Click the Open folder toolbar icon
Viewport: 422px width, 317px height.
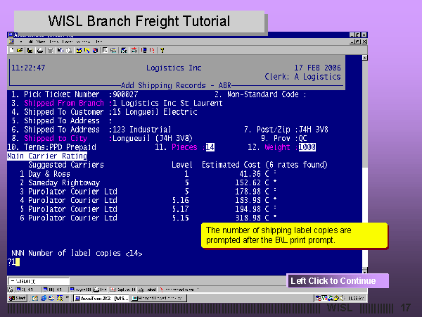(20, 50)
